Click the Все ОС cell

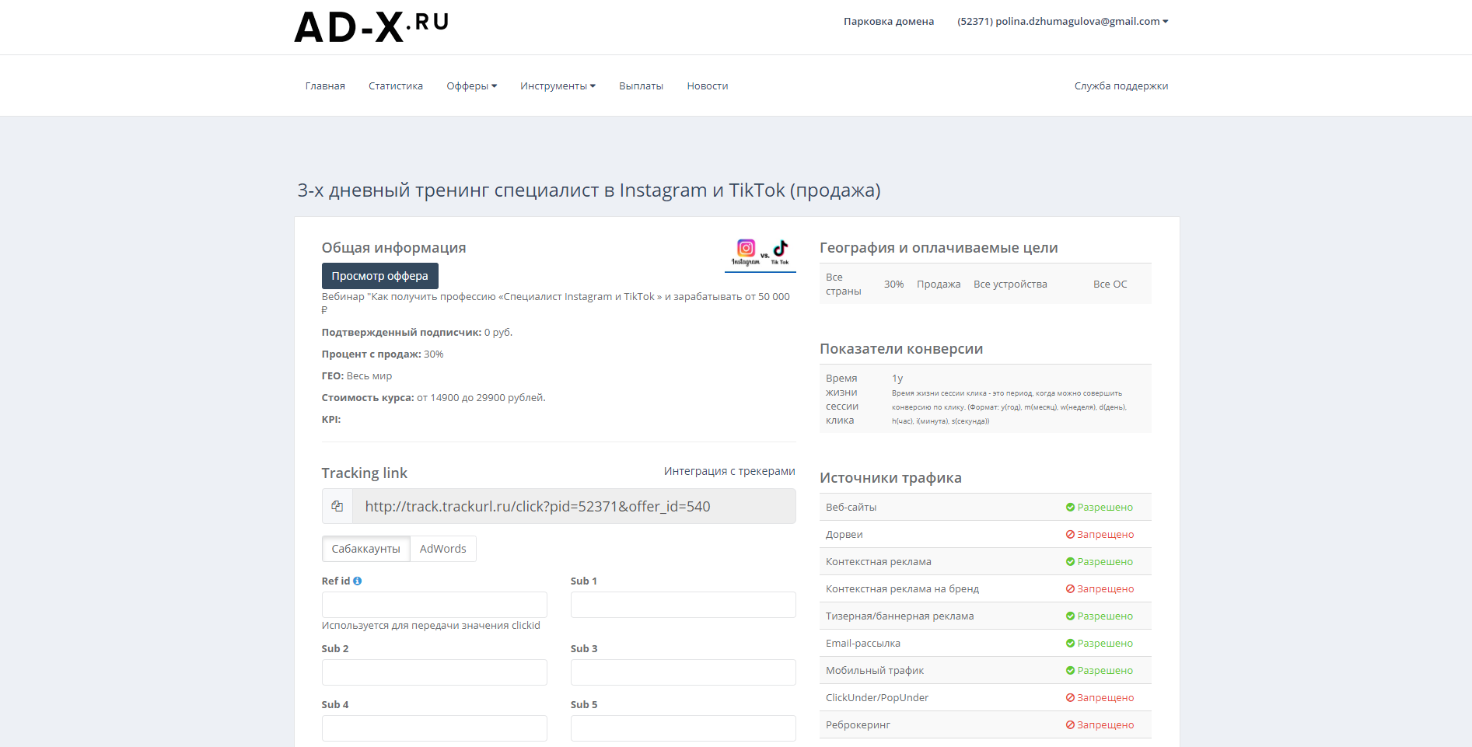point(1110,284)
